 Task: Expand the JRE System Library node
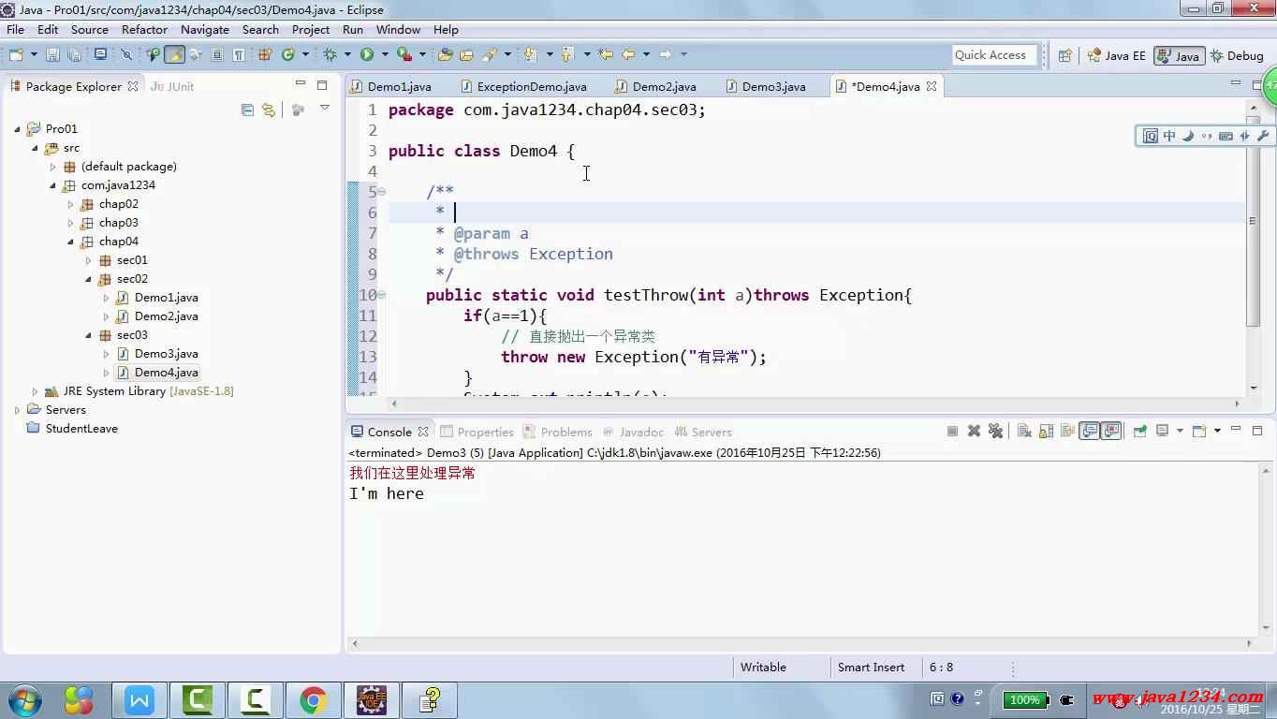[x=35, y=391]
